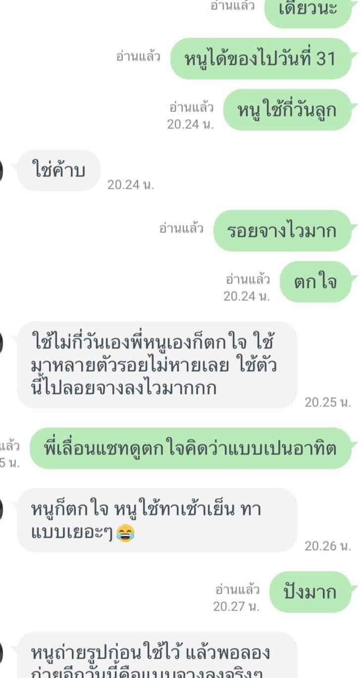This screenshot has height=678, width=361.
Task: Click the 20.26 น. timestamp
Action: pos(328,546)
